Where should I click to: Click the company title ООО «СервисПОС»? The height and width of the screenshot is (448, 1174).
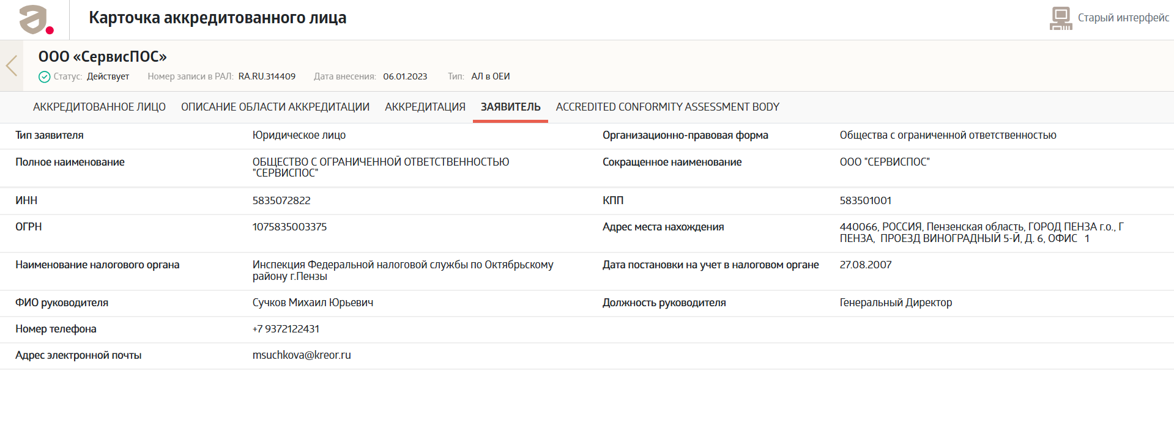point(102,57)
